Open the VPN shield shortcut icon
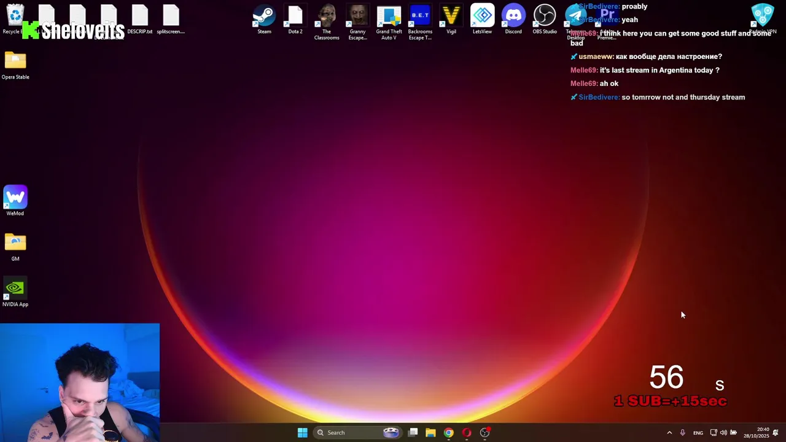 (x=763, y=19)
